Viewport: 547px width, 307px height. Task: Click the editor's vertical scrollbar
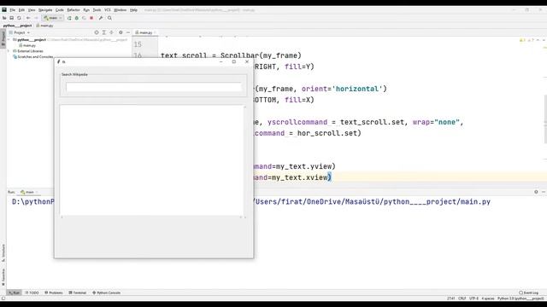[545, 119]
